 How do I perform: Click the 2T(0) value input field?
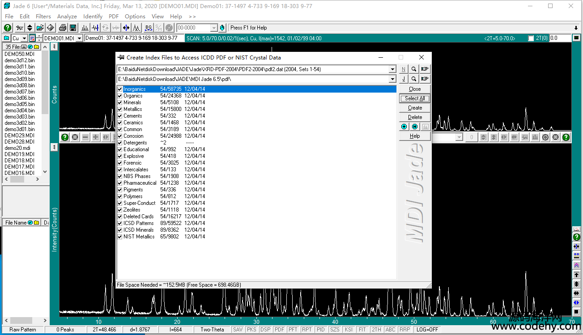coord(560,38)
